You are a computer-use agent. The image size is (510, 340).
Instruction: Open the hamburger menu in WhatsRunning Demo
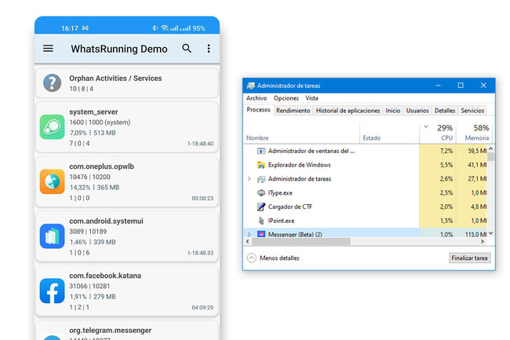tap(48, 49)
